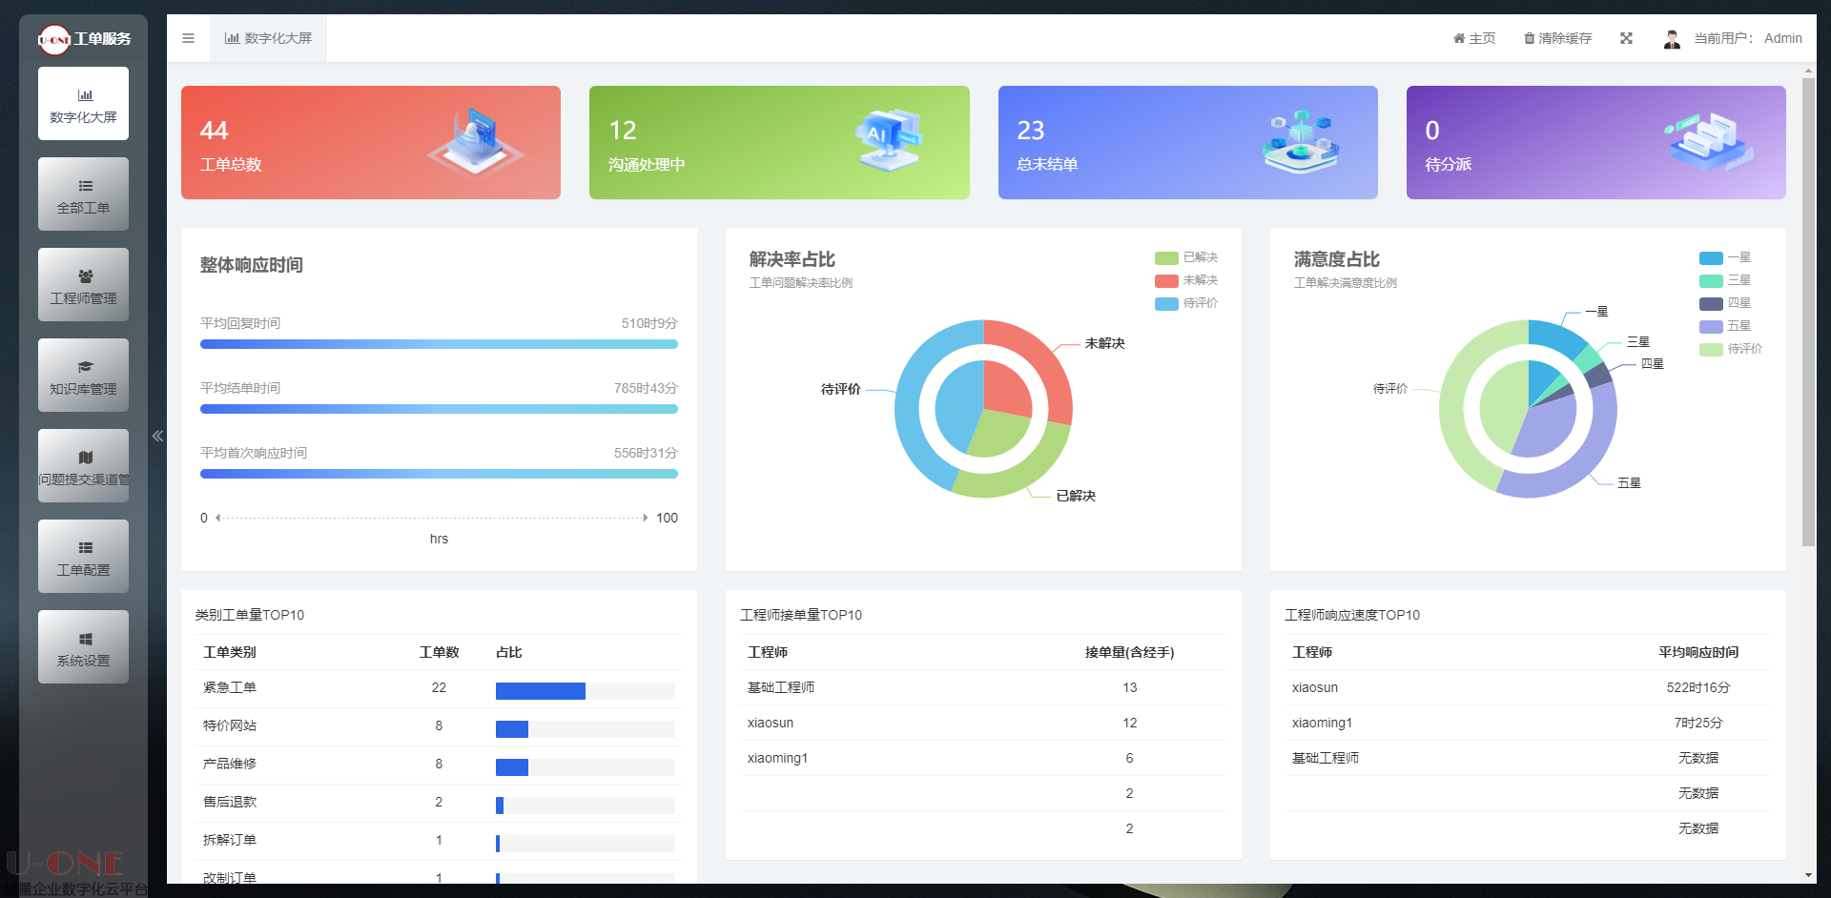The height and width of the screenshot is (898, 1831).
Task: Click the 平均结单时间 progress bar
Action: [439, 409]
